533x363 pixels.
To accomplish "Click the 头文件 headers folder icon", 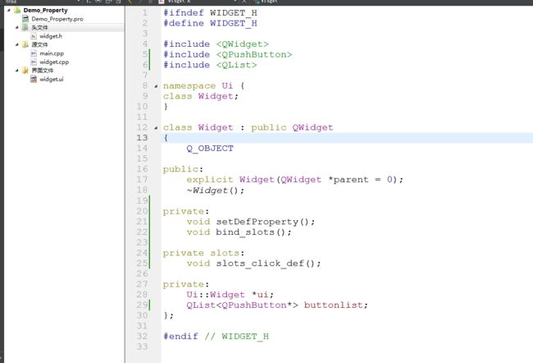I will click(x=25, y=27).
